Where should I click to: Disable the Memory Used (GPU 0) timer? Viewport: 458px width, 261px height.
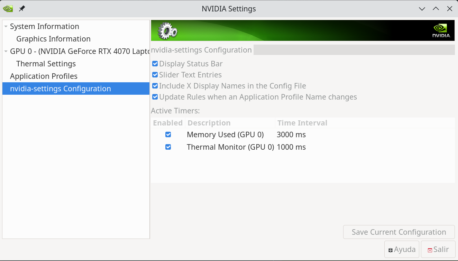168,134
